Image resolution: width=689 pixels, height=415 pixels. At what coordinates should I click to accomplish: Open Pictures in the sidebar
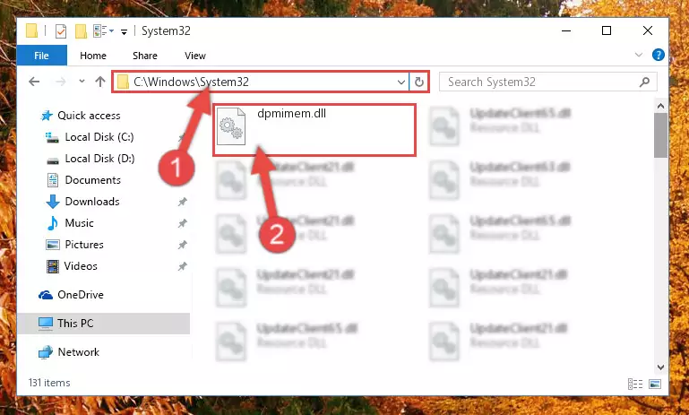(x=84, y=245)
